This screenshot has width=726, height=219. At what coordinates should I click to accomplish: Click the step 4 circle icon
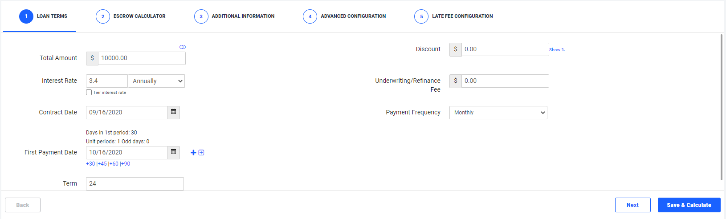(x=310, y=16)
